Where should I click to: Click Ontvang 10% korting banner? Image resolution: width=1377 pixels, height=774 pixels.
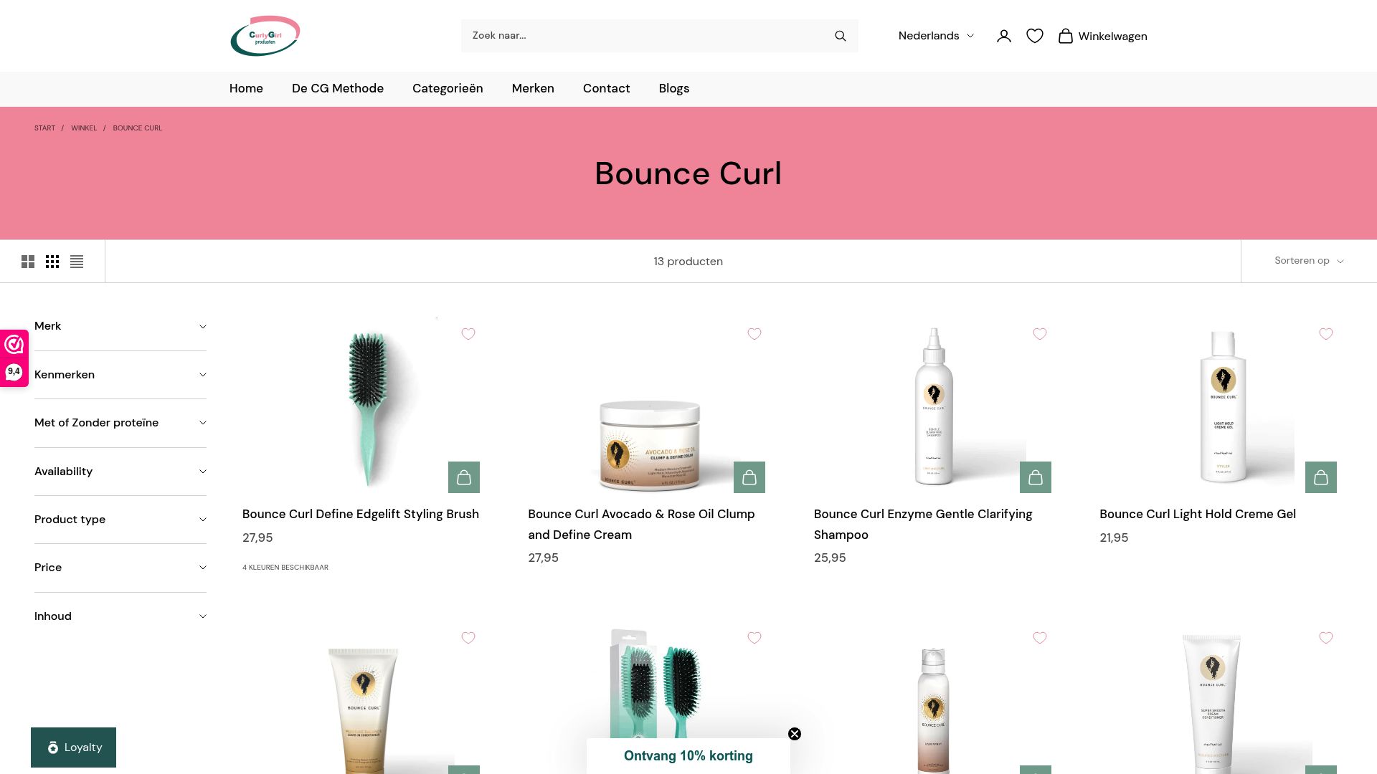(x=688, y=756)
